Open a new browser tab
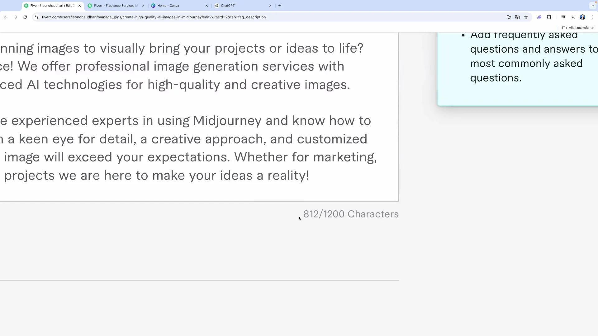Screen dimensions: 598x336 (x=280, y=6)
